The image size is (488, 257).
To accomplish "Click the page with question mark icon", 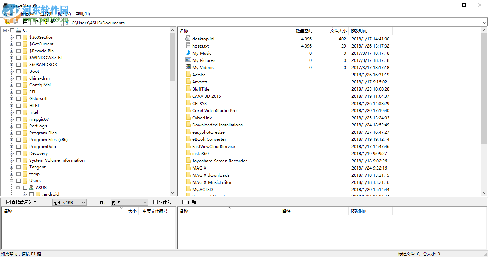I will [x=35, y=22].
